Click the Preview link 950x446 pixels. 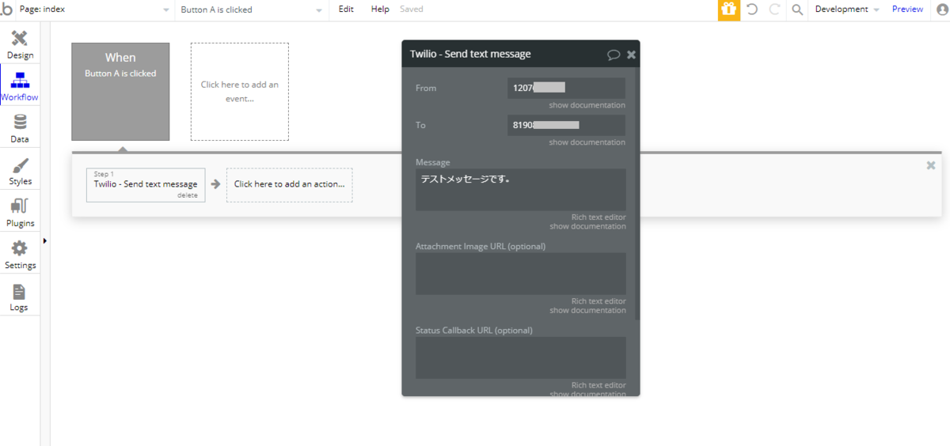[x=907, y=9]
